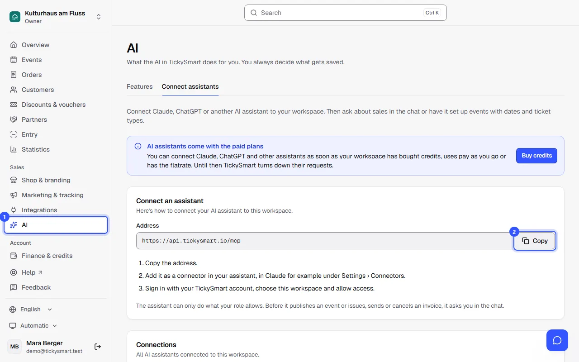Image resolution: width=579 pixels, height=362 pixels.
Task: Copy the MCP address
Action: (534, 241)
